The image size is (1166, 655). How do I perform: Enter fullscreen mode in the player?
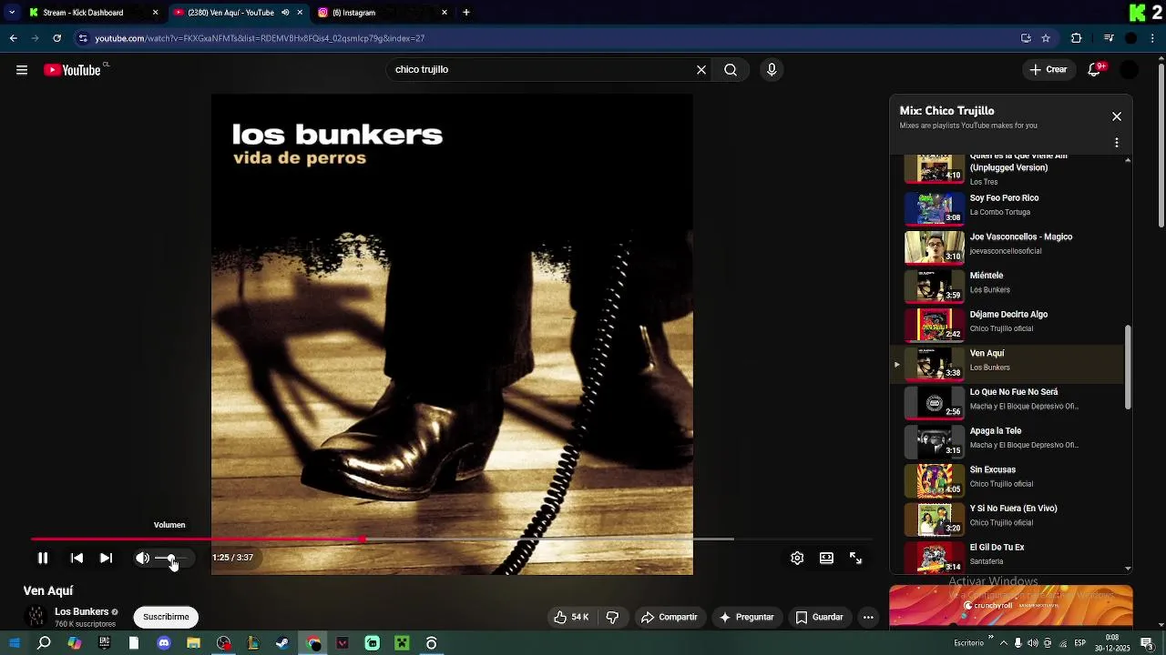(855, 558)
